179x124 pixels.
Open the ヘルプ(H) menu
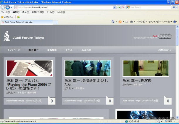click(61, 12)
